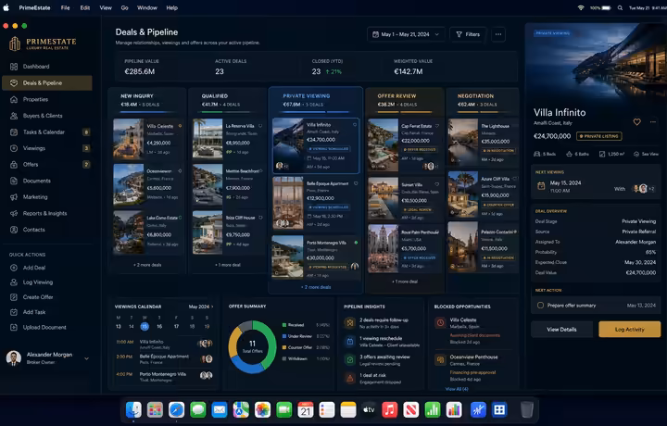This screenshot has width=667, height=426.
Task: Toggle favorite on Sunset Villa card
Action: coord(437,184)
